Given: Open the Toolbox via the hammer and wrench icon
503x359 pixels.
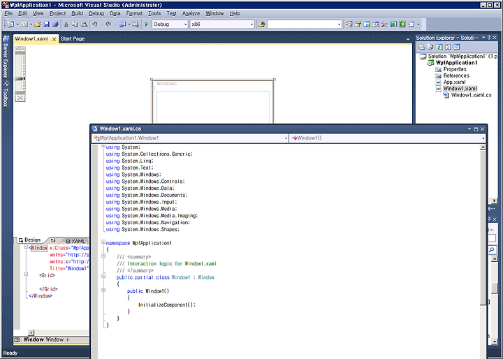Looking at the screenshot, I should point(384,24).
